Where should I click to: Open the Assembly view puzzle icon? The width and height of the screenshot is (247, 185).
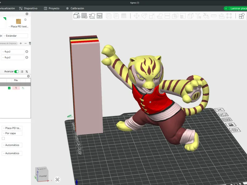(x=242, y=16)
